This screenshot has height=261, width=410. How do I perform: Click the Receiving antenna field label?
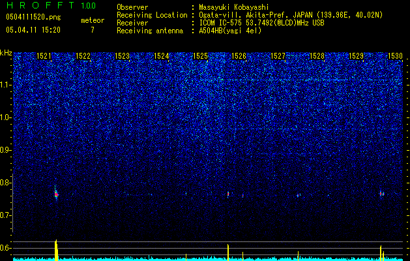pos(150,31)
